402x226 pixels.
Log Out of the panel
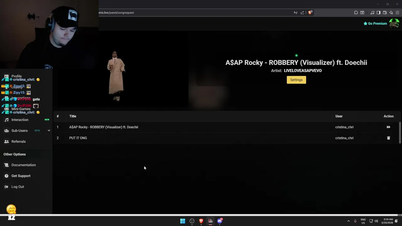[18, 187]
